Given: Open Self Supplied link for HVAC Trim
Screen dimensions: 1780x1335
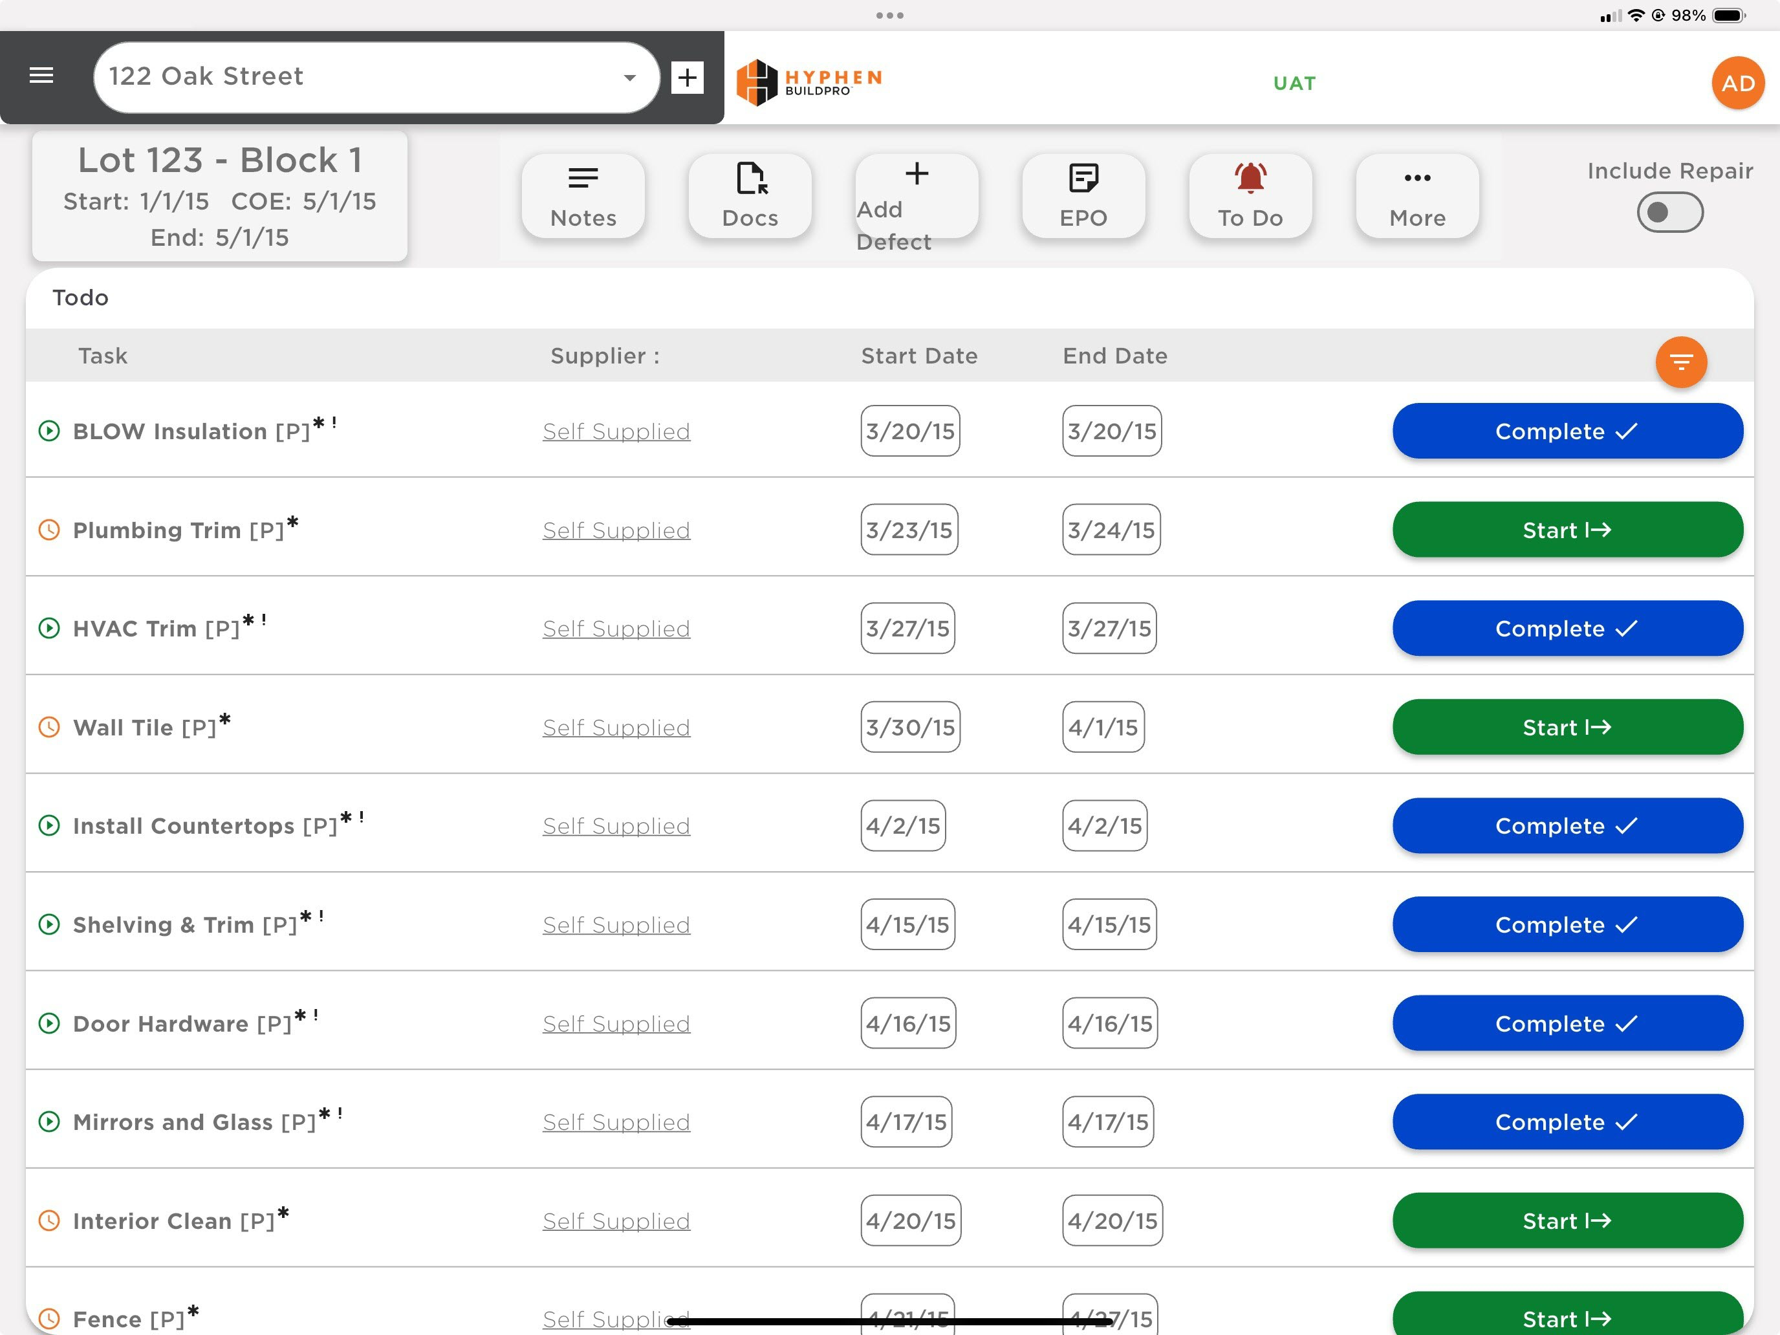Looking at the screenshot, I should (616, 629).
